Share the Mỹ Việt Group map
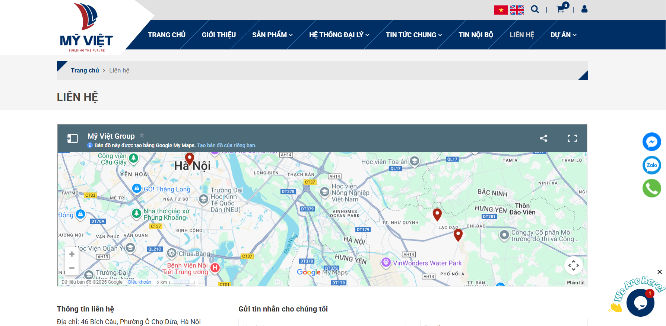The width and height of the screenshot is (666, 326). 544,138
